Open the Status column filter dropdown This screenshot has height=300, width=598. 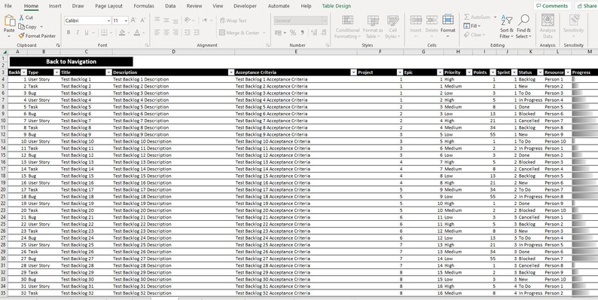[540, 72]
